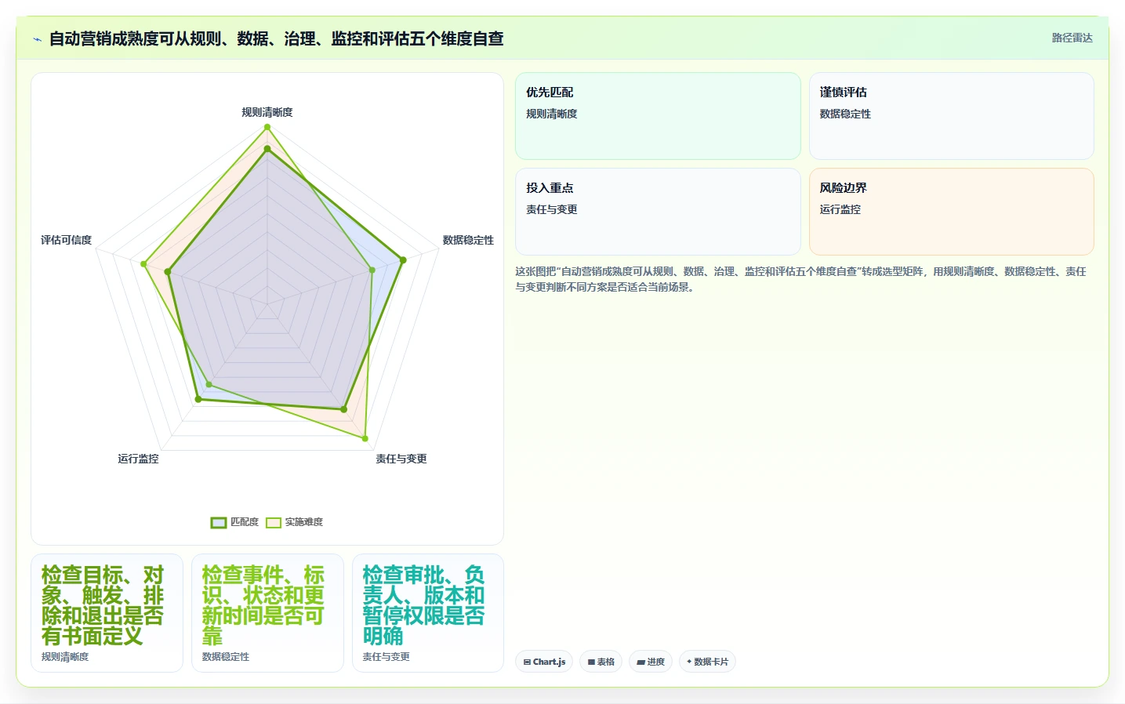Viewport: 1125px width, 704px height.
Task: Select the card 检查事件、标识、状态
Action: pyautogui.click(x=267, y=613)
